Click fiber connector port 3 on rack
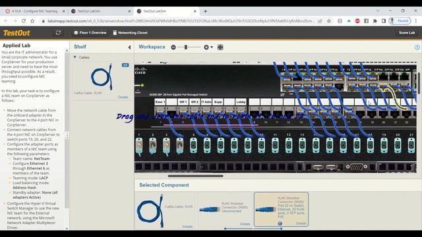The height and width of the screenshot is (237, 422). 166,146
